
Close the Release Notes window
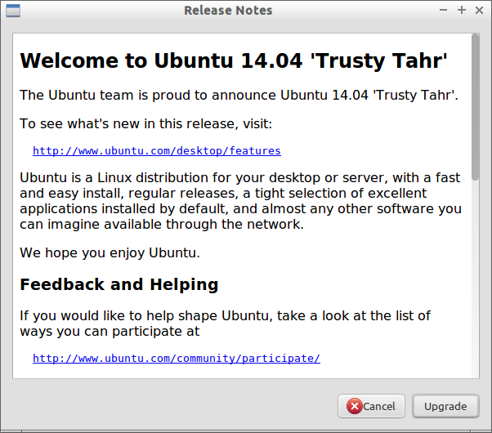(x=479, y=10)
